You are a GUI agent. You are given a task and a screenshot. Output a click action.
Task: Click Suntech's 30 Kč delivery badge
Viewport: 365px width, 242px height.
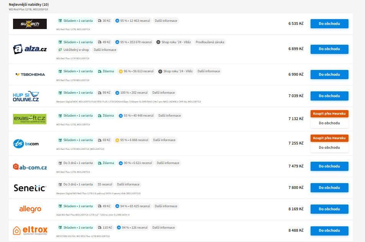click(104, 21)
